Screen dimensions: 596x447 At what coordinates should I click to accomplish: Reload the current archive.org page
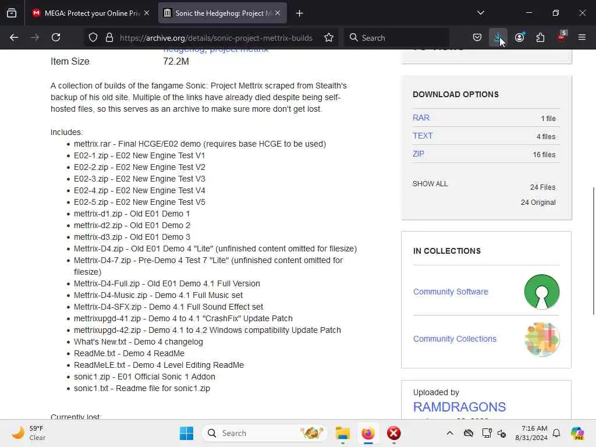click(56, 38)
